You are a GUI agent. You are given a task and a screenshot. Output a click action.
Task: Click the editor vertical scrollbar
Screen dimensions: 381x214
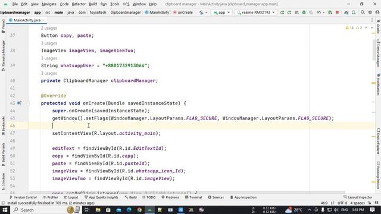[374, 49]
